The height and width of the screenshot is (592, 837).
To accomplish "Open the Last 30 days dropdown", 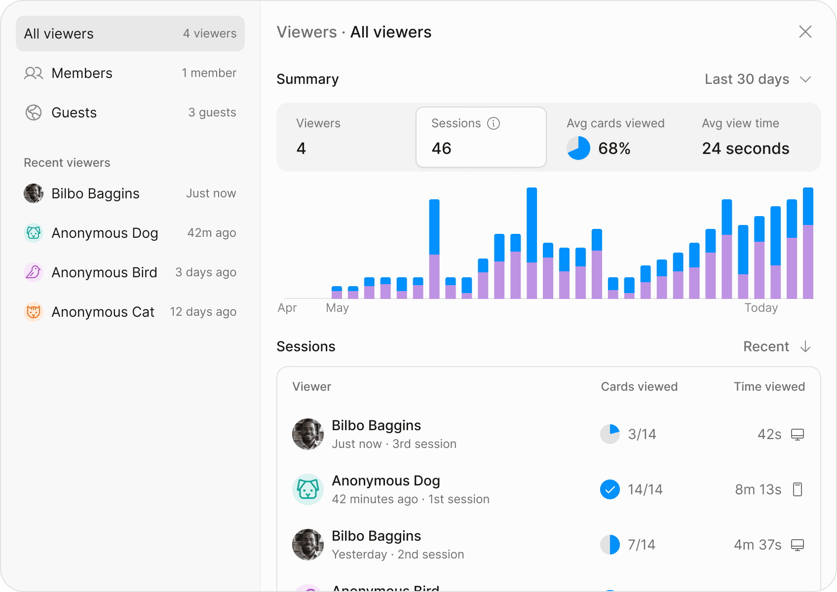I will [758, 79].
